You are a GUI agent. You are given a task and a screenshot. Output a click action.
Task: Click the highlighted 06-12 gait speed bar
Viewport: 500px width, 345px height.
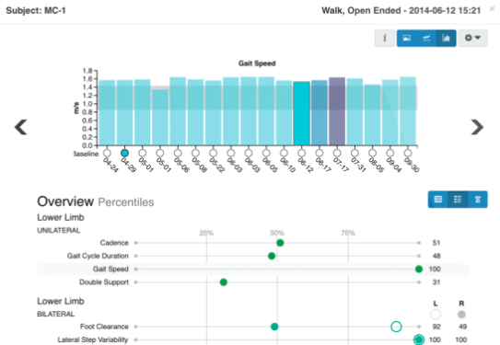pos(302,113)
